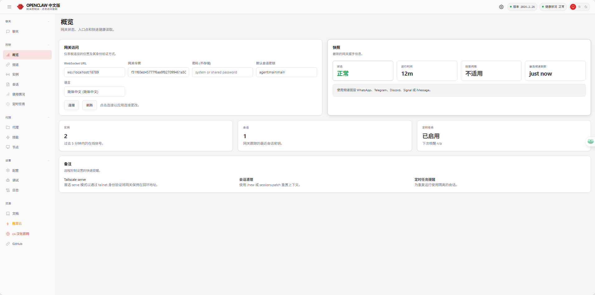Click the 连接 button

pyautogui.click(x=72, y=105)
